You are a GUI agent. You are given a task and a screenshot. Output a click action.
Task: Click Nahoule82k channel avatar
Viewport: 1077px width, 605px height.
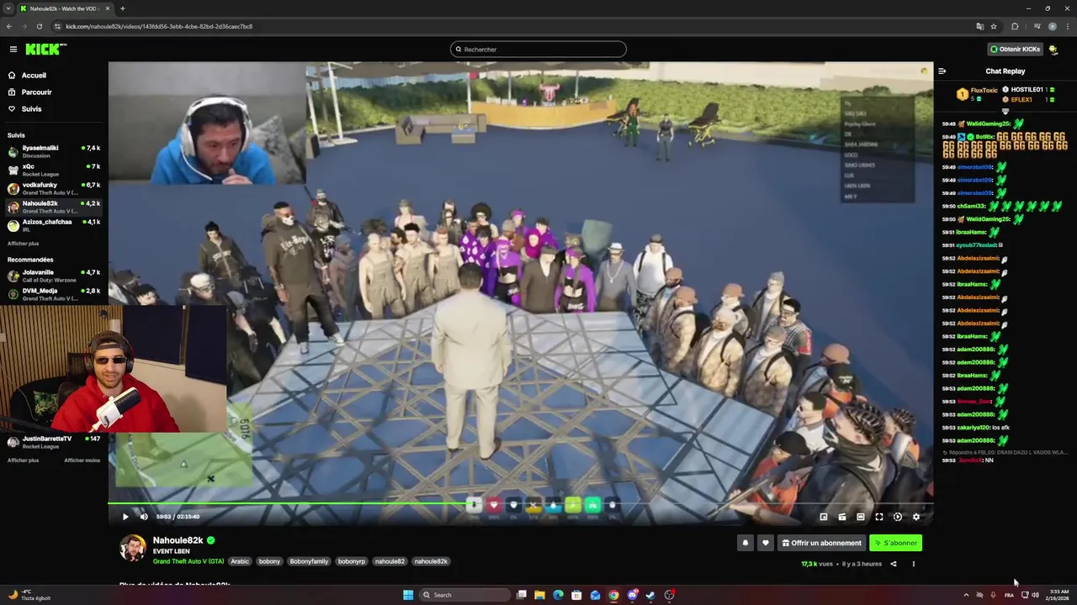(133, 548)
